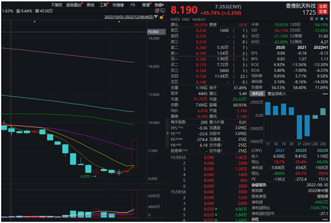Switch to the 营业总收入 chart tab
Image resolution: width=331 pixels, height=223 pixels.
point(277,94)
